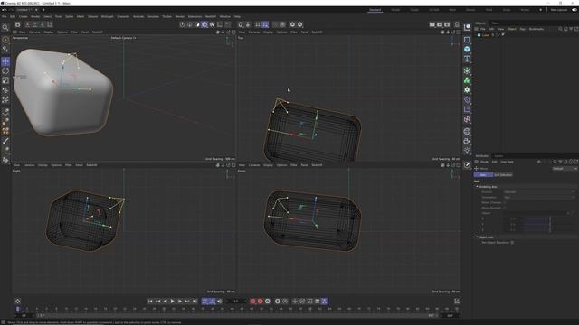Switch to the Sculpt layout tab

click(414, 10)
